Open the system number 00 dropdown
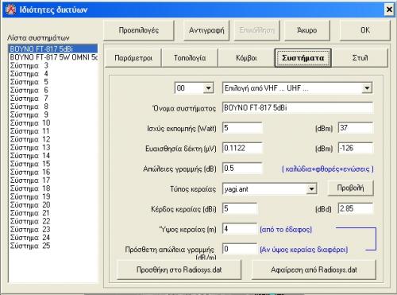Image resolution: width=397 pixels, height=295 pixels. point(209,88)
